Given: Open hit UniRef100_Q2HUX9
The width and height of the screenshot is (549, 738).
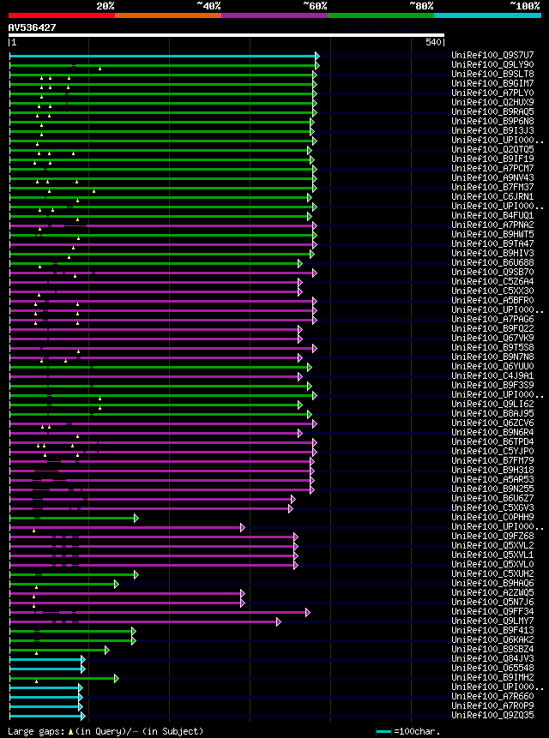Looking at the screenshot, I should [493, 102].
